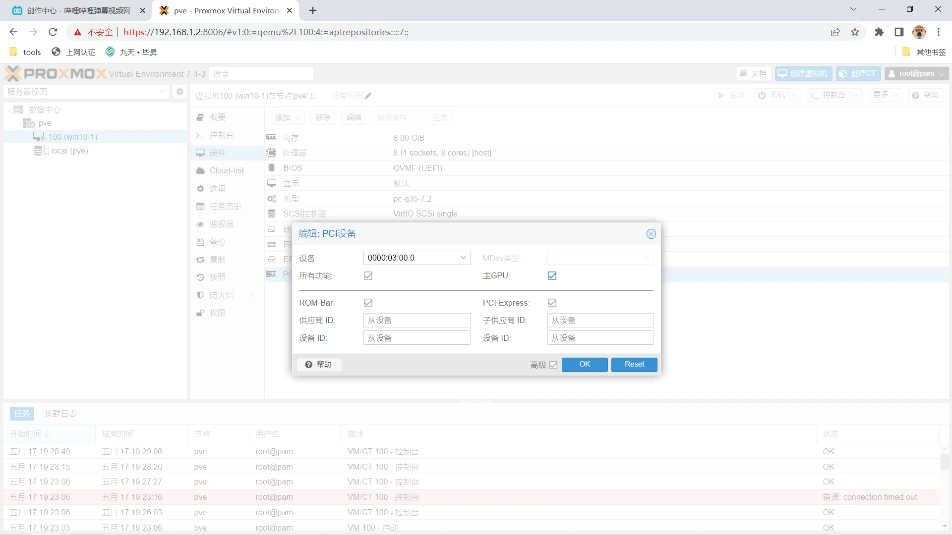Viewport: 952px width, 535px height.
Task: Click the 启动 start button
Action: [731, 95]
